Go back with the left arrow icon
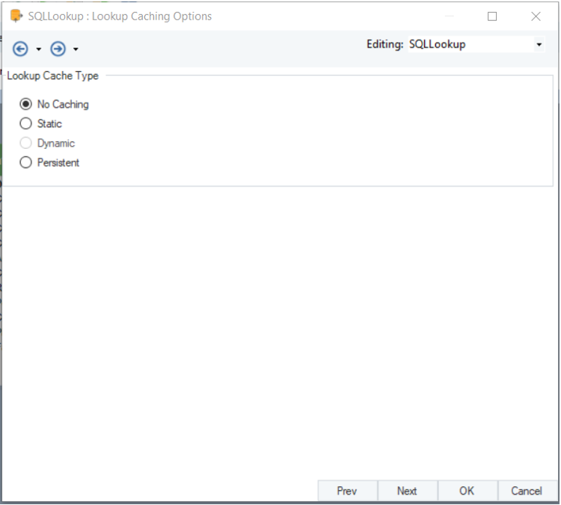561x505 pixels. (x=20, y=49)
